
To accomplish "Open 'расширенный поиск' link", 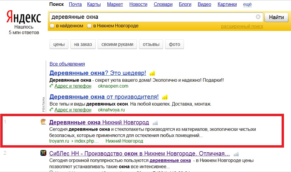I will pyautogui.click(x=242, y=26).
